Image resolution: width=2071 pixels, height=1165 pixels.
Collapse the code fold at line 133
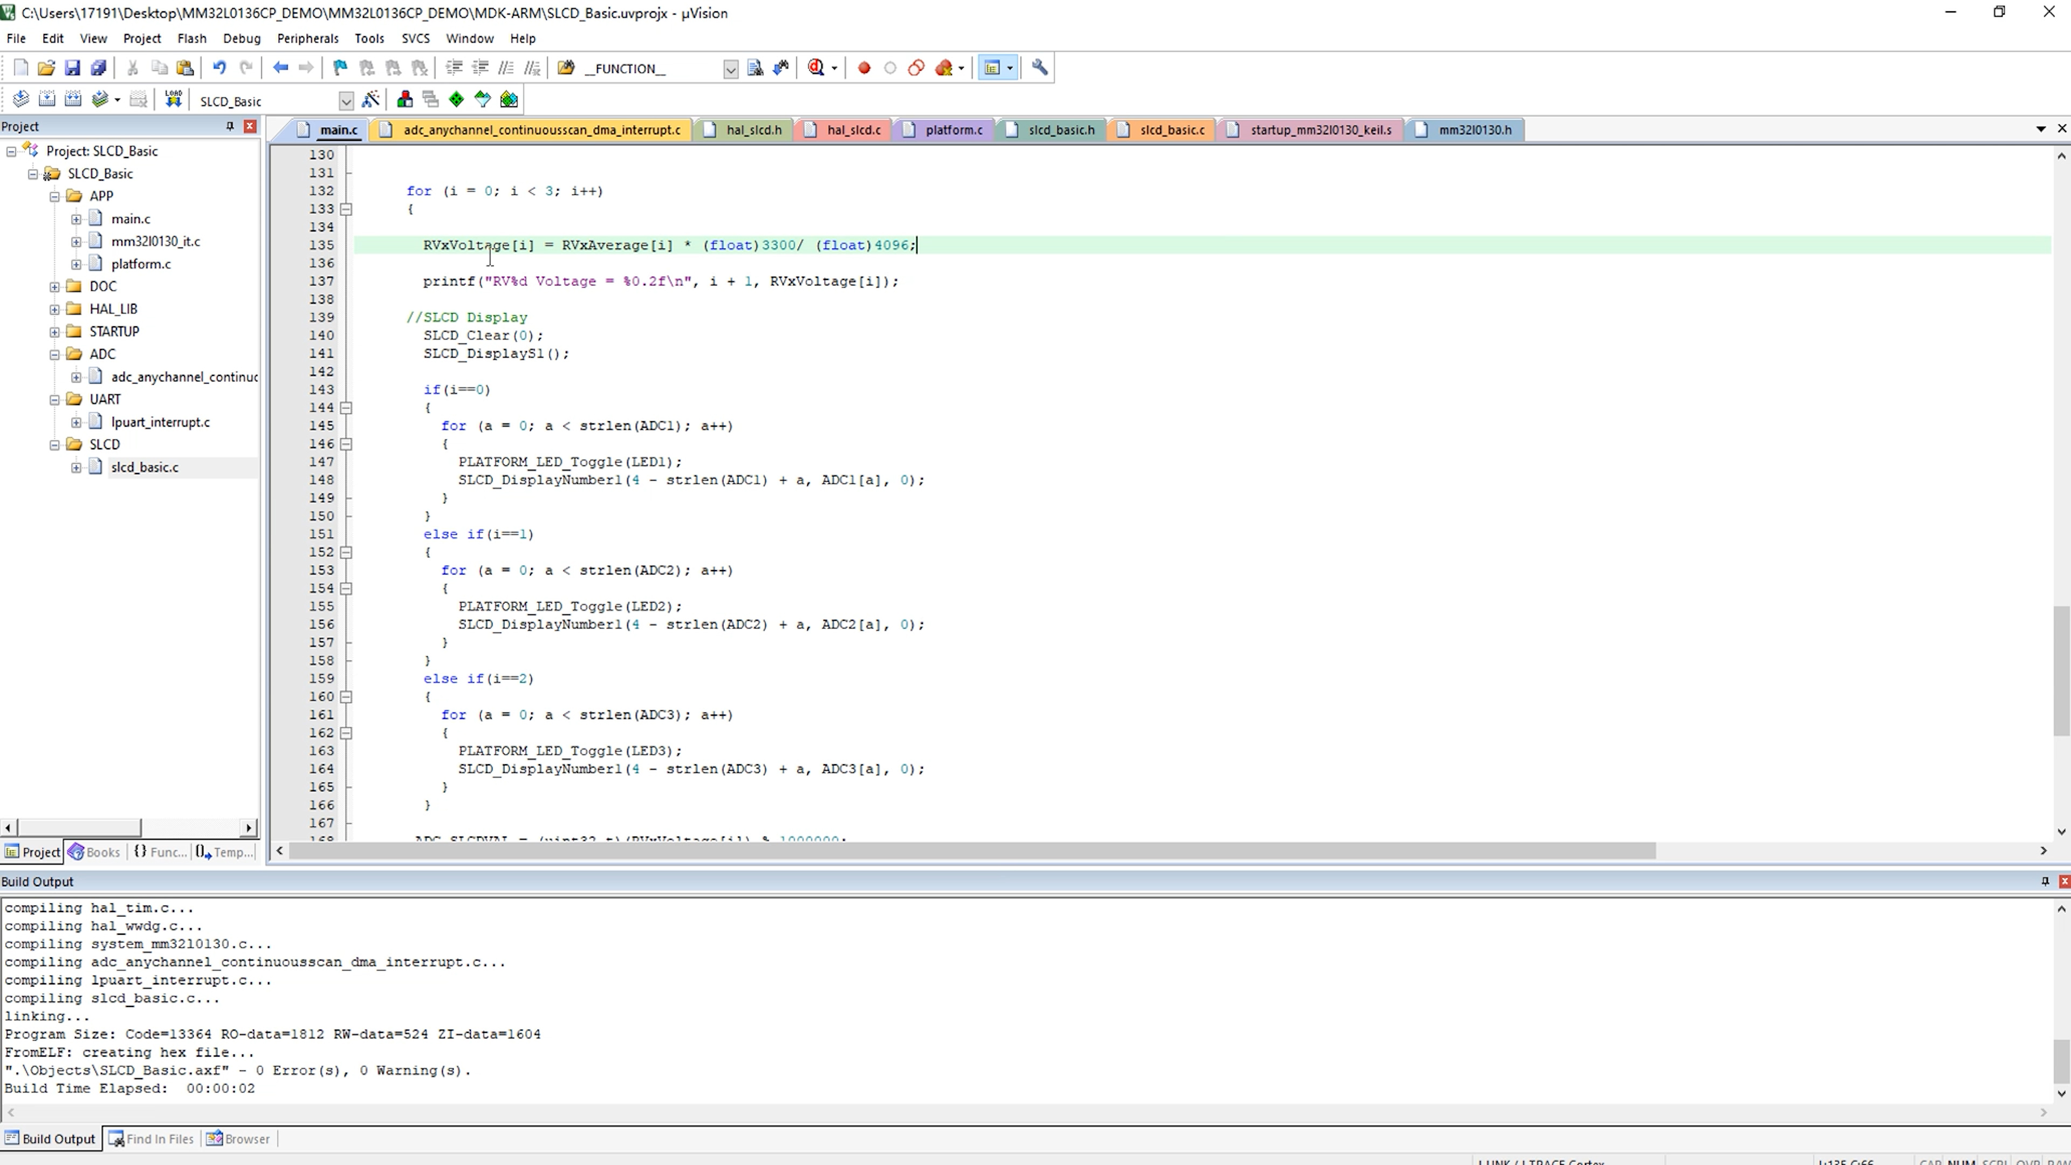346,209
